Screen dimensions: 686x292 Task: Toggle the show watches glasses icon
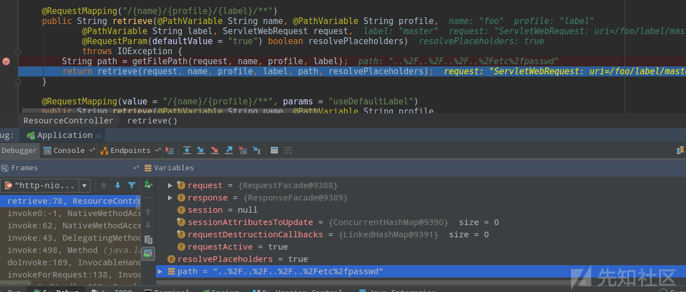coord(148,253)
